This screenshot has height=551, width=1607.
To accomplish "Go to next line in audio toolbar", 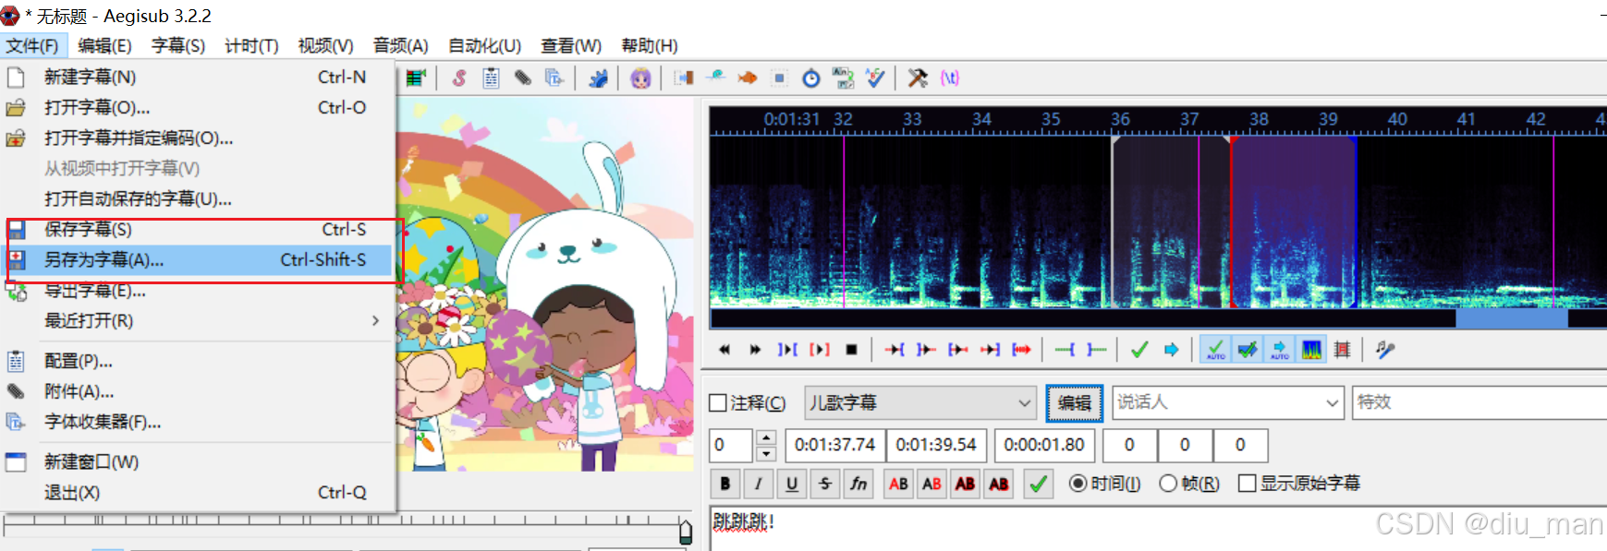I will click(756, 350).
